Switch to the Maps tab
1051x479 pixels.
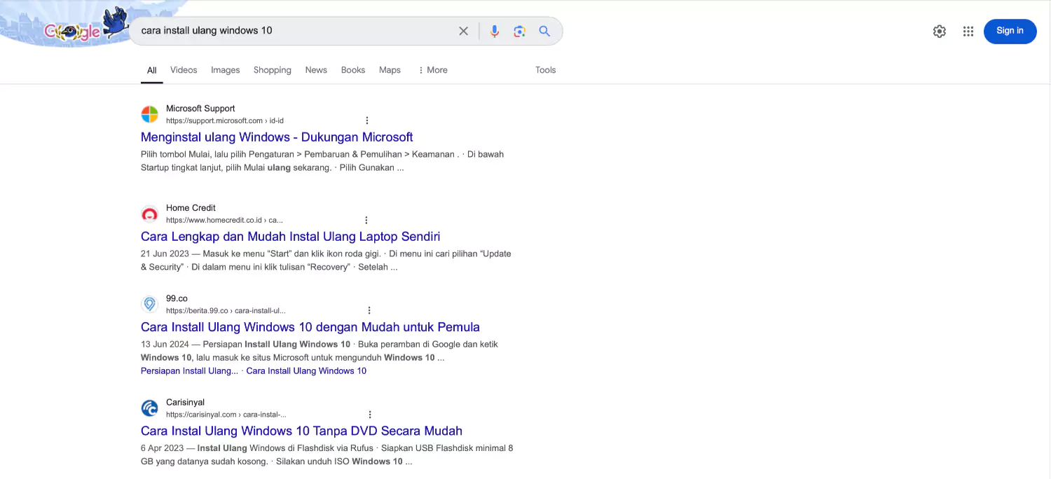point(390,70)
